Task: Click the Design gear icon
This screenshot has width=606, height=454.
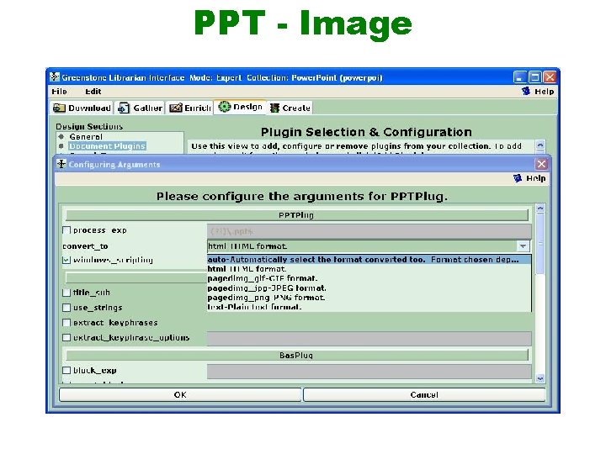Action: click(x=224, y=107)
